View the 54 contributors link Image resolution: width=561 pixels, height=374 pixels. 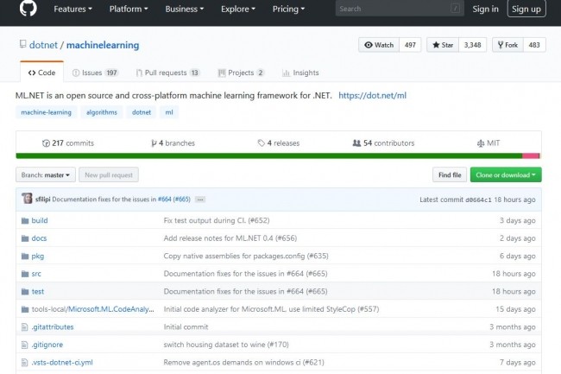tap(383, 143)
